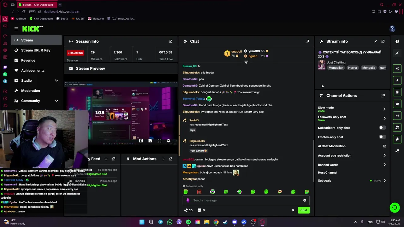
Task: Pop out the Chat panel
Action: click(307, 41)
